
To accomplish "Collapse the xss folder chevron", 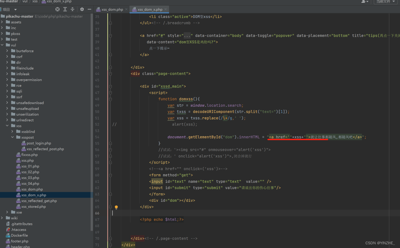I will [7, 126].
